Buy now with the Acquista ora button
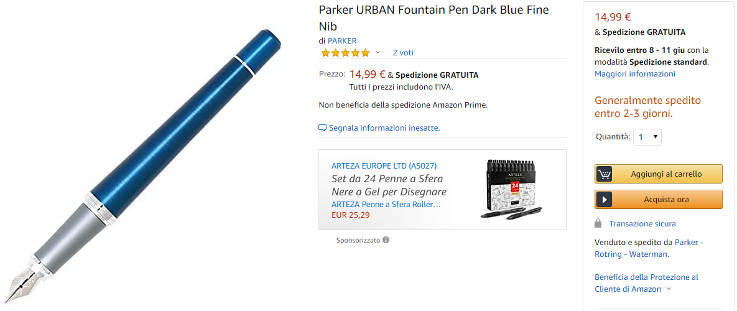The width and height of the screenshot is (737, 311). [x=659, y=200]
